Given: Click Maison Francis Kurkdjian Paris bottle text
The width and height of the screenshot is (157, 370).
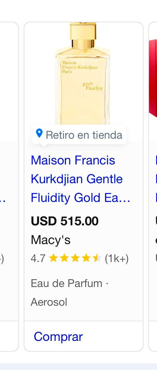Looking at the screenshot, I should tap(79, 67).
